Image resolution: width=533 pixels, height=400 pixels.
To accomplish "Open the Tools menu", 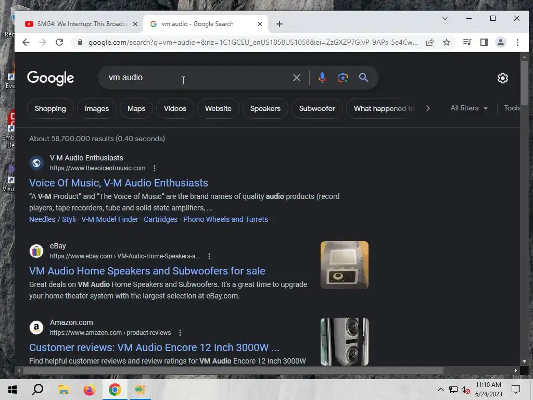I will pos(512,108).
